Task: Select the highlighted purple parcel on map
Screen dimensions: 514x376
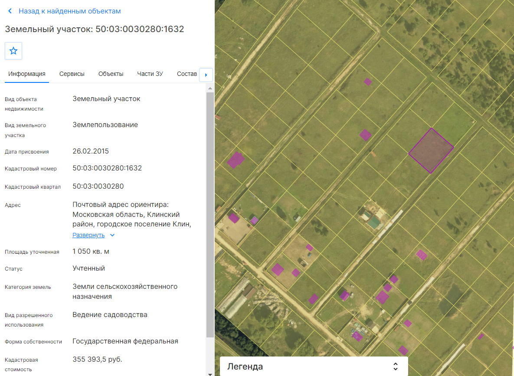Action: [x=431, y=150]
